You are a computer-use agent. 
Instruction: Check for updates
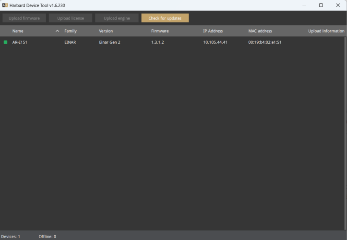[x=165, y=18]
